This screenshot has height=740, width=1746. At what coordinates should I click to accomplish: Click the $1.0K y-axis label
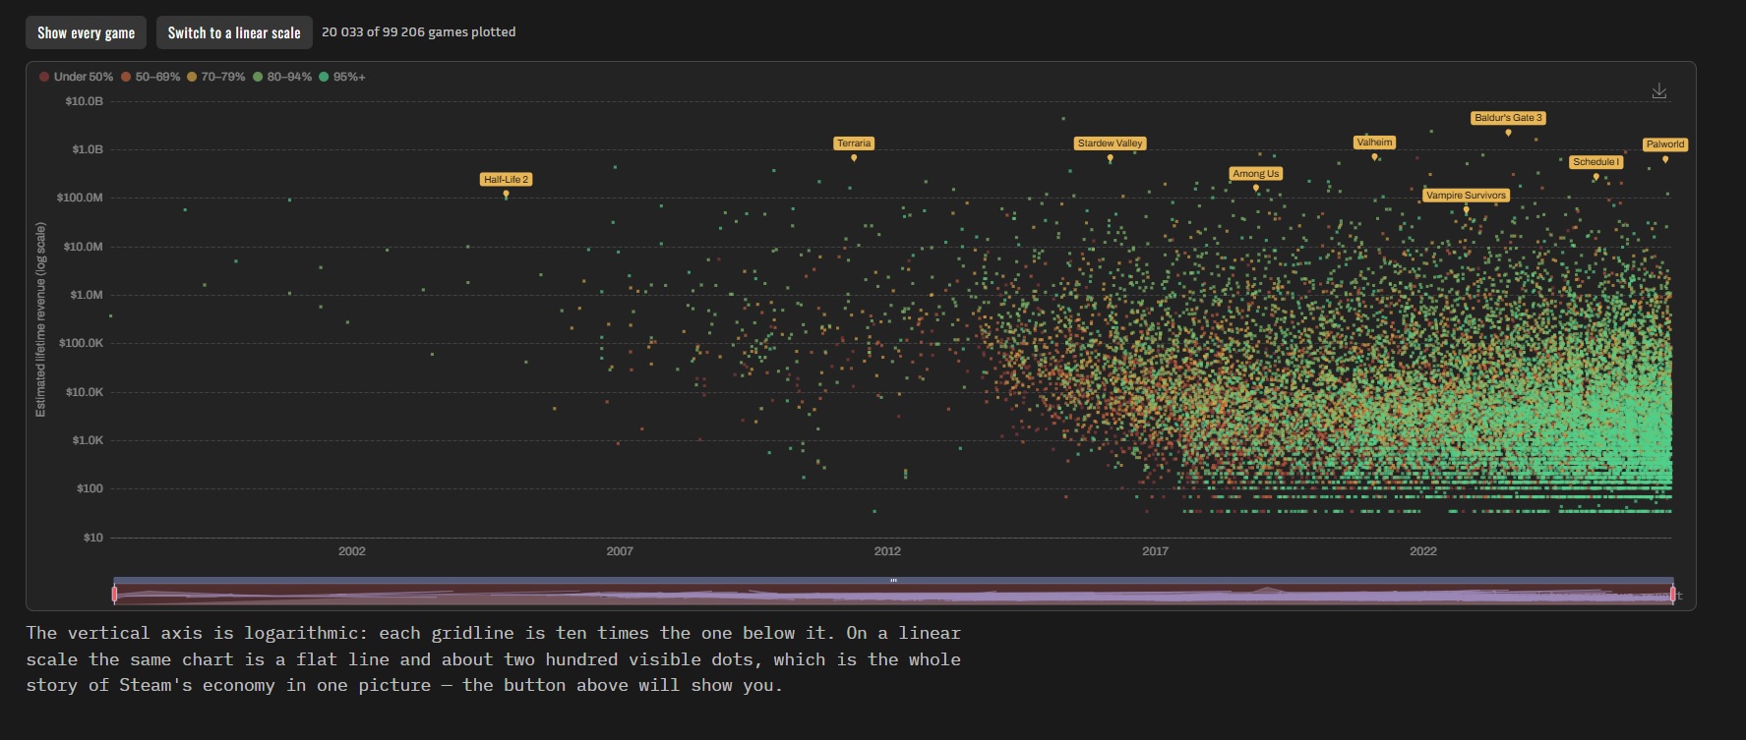pos(87,440)
